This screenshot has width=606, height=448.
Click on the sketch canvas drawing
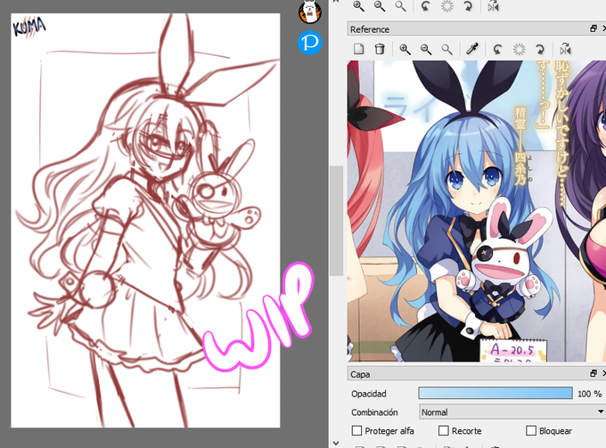pyautogui.click(x=145, y=221)
